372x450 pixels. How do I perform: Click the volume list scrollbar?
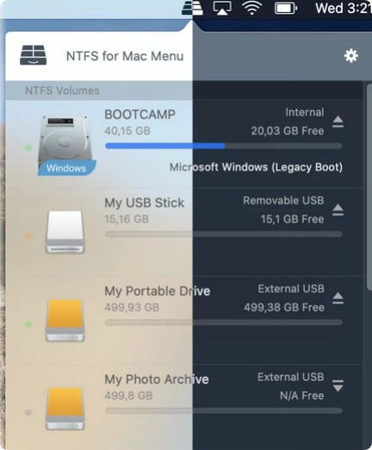[369, 187]
